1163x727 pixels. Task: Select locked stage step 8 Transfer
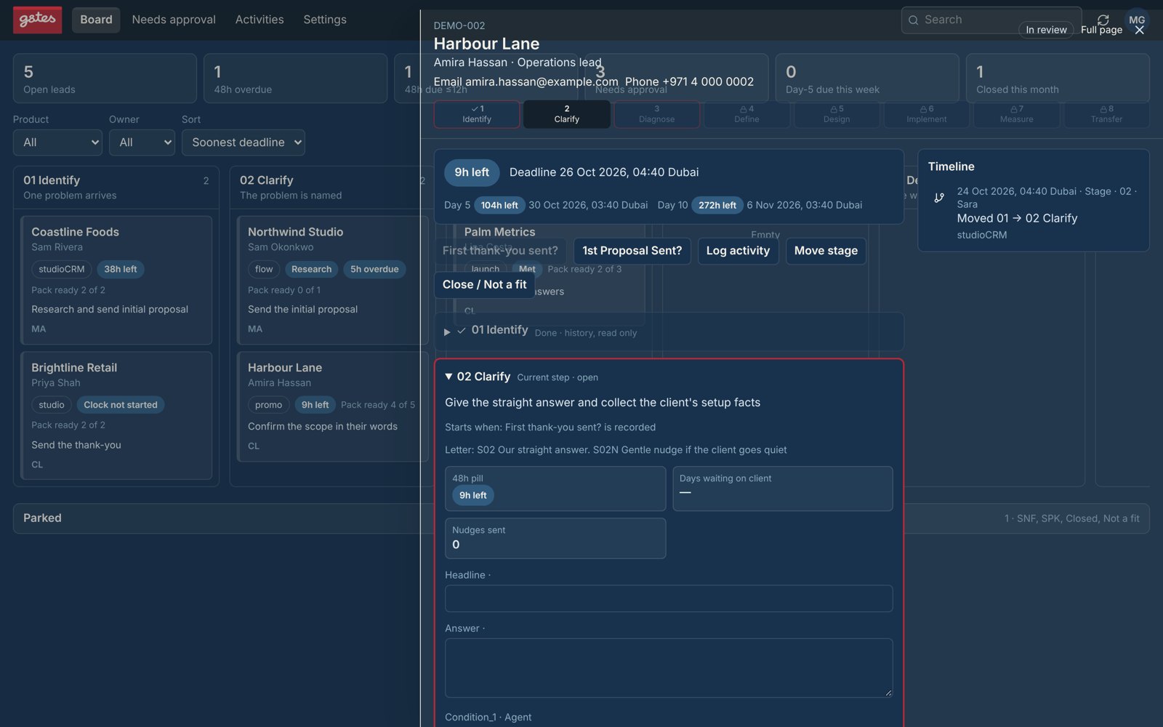coord(1106,114)
